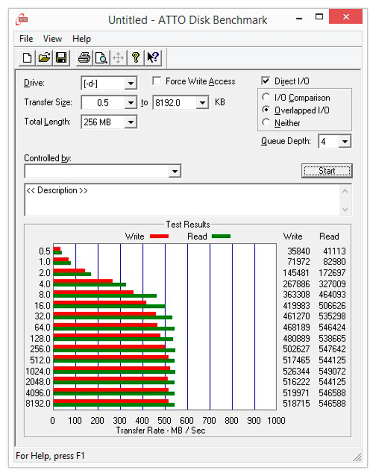Click the ATTO app icon in title bar

tap(22, 20)
